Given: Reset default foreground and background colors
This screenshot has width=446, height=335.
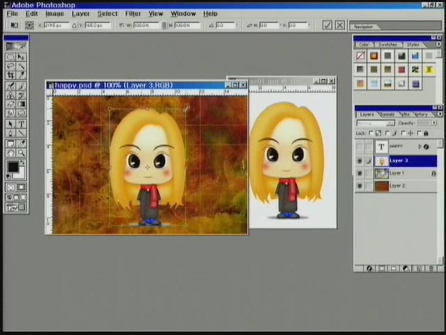Looking at the screenshot, I should [x=9, y=177].
